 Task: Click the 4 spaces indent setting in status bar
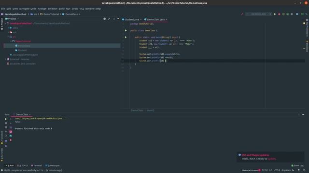pyautogui.click(x=286, y=170)
